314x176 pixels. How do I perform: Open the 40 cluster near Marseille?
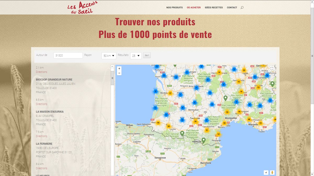pyautogui.click(x=249, y=119)
